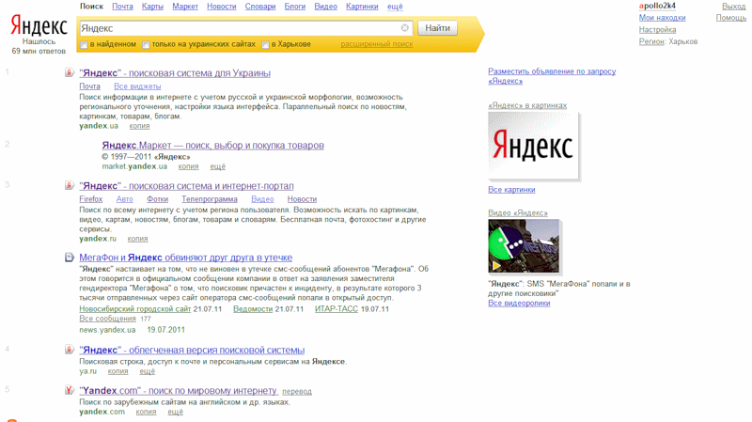Open the ИТАР-ТАСС source link
Screen dimensions: 752x422
tap(337, 309)
